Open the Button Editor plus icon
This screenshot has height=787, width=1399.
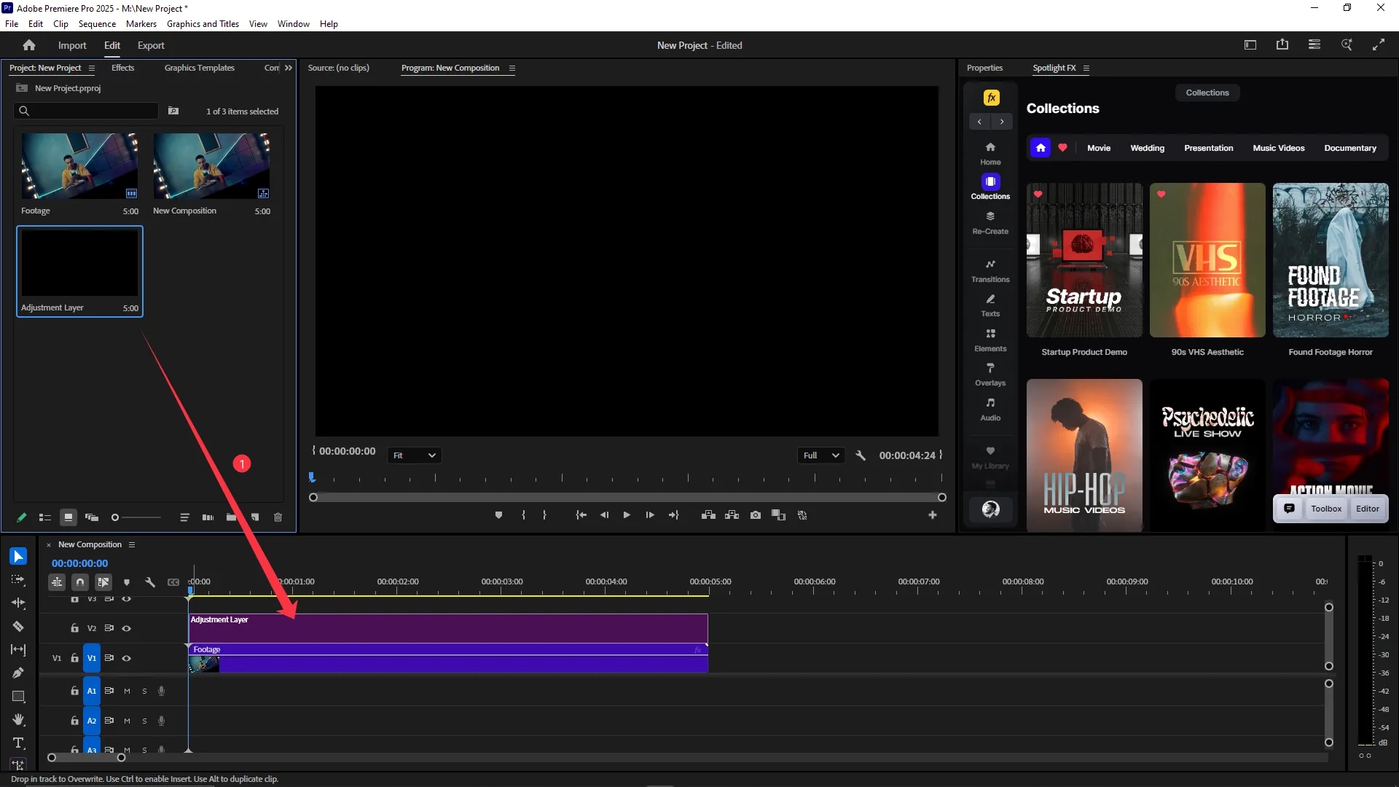pyautogui.click(x=932, y=515)
